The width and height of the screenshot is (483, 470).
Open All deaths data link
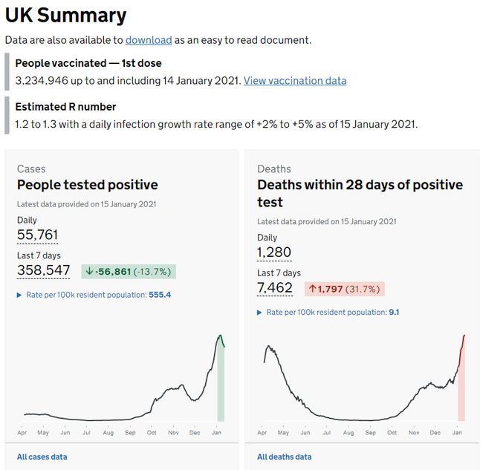[284, 457]
